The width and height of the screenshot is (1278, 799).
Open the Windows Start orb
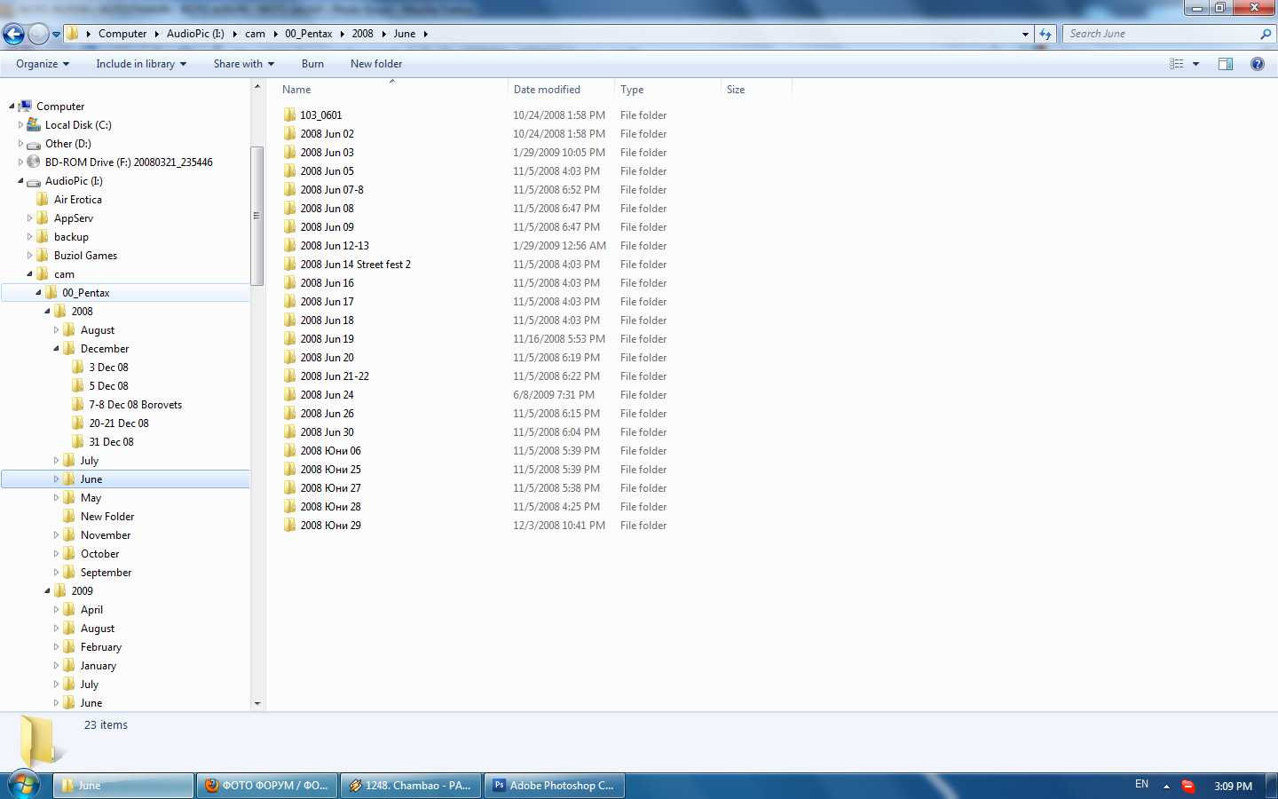(x=23, y=785)
